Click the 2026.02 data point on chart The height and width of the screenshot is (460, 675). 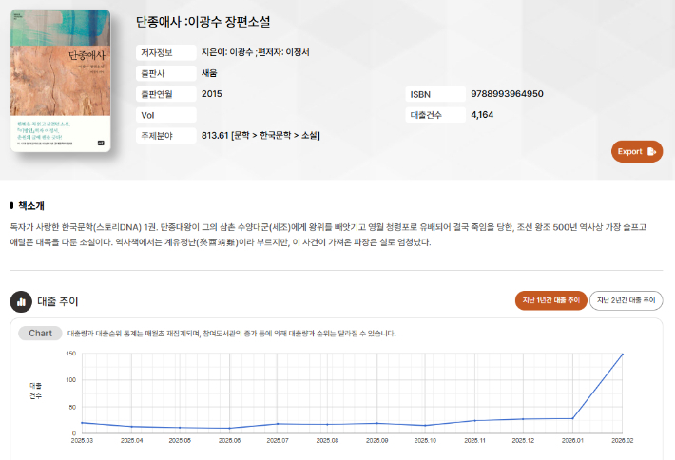pos(623,355)
